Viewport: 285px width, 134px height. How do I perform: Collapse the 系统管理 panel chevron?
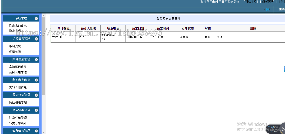click(x=36, y=19)
